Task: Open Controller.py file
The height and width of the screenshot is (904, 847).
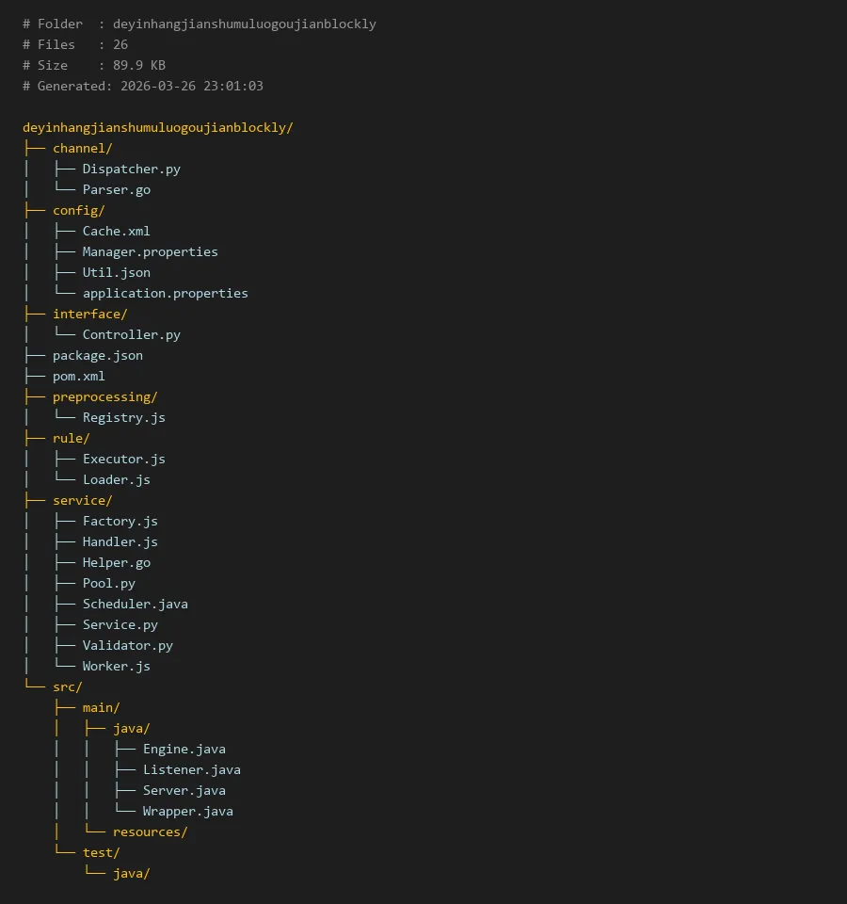Action: (131, 334)
